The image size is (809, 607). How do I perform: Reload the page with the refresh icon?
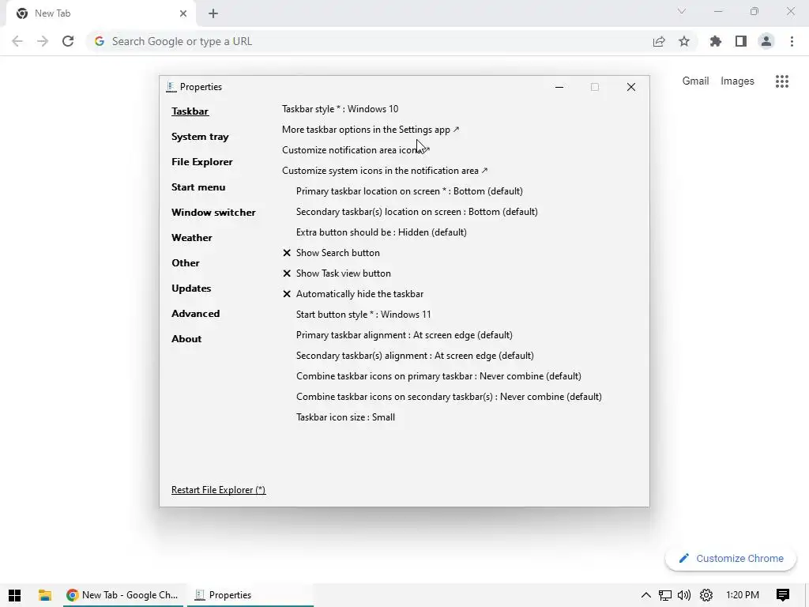pyautogui.click(x=68, y=41)
